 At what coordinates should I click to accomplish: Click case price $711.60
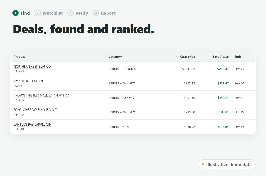189,112
